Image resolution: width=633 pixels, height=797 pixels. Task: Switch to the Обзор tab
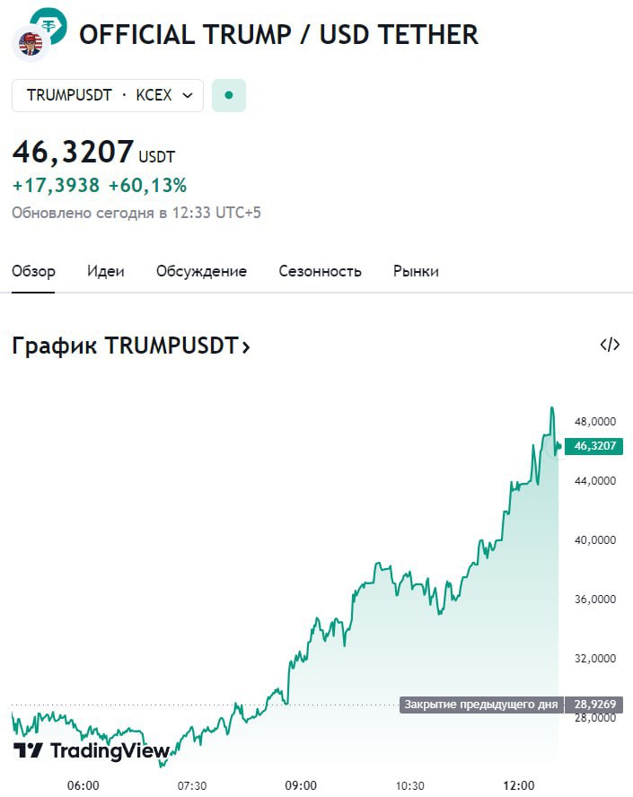click(33, 271)
